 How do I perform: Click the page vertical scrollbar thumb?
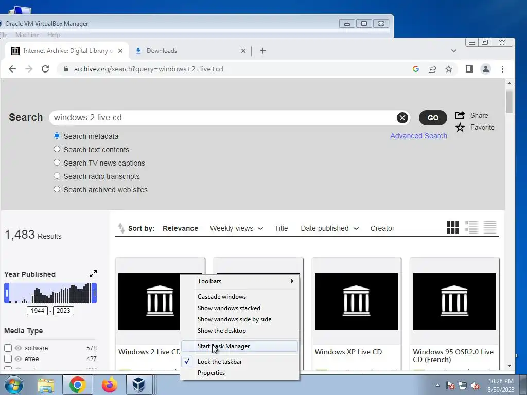509,101
